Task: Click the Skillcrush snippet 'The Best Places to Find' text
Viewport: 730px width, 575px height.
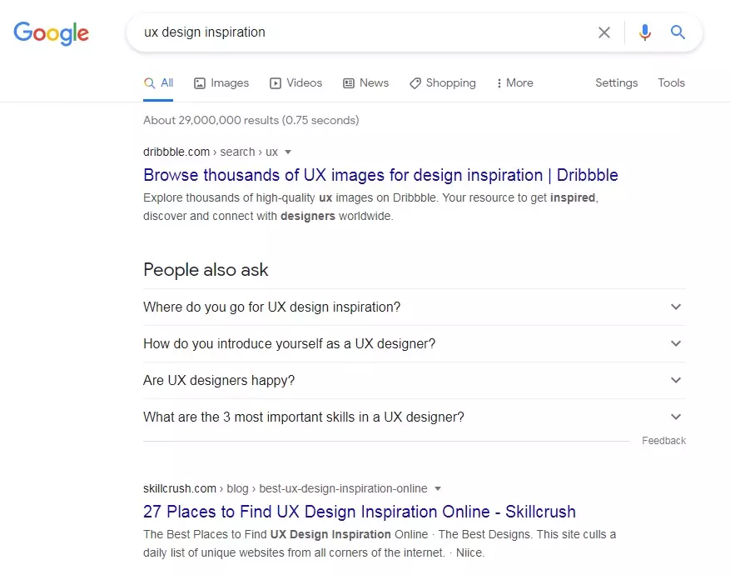Action: coord(380,543)
